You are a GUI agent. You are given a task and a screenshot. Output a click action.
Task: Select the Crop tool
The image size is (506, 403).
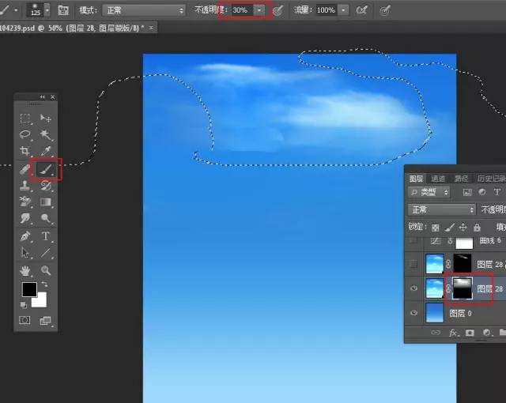click(25, 151)
